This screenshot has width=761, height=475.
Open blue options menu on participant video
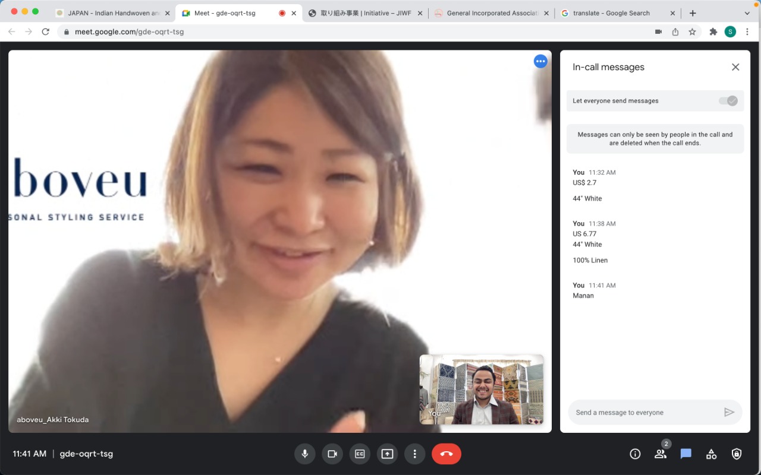coord(540,61)
